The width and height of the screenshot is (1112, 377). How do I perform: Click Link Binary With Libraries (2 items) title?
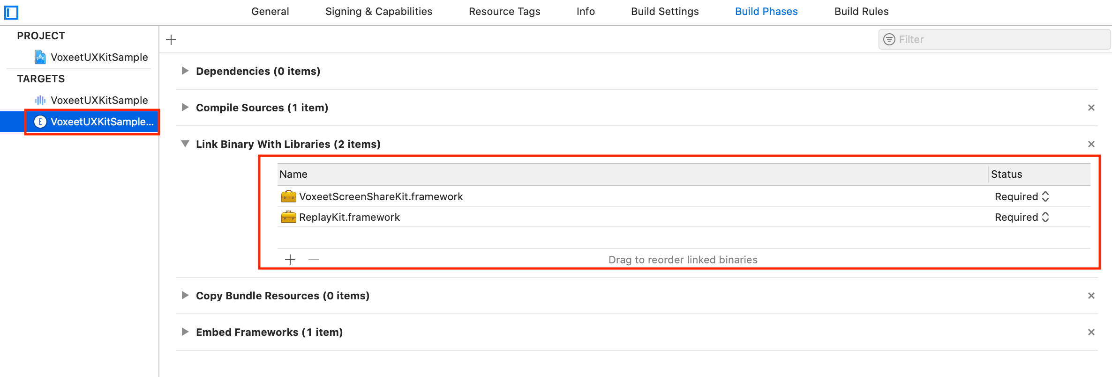click(288, 144)
